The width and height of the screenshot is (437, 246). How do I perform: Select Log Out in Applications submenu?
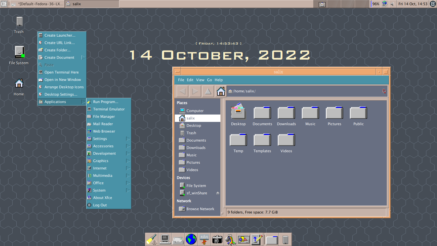(x=109, y=205)
